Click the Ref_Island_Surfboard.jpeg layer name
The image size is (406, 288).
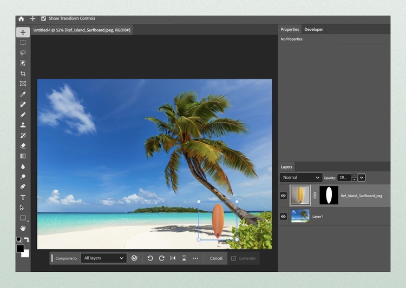tap(362, 196)
